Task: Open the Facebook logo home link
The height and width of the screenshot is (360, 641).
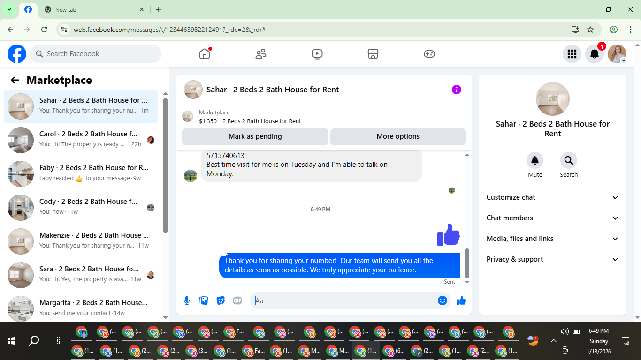Action: coord(17,54)
